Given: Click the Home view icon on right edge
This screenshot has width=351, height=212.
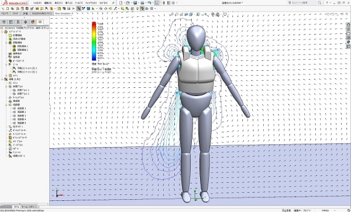Looking at the screenshot, I should [x=348, y=25].
